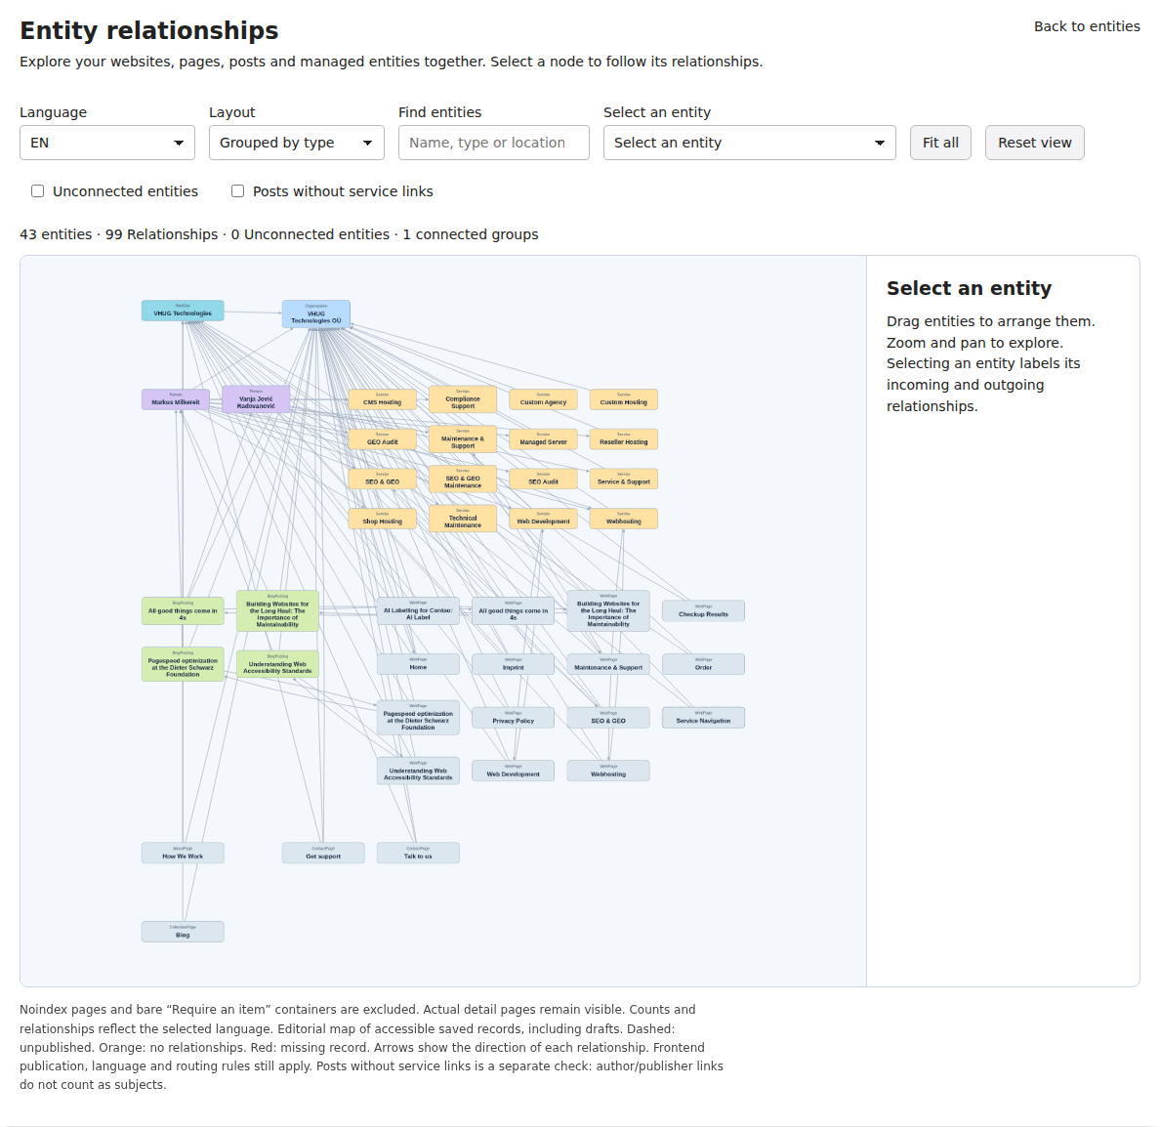Select green Understanding Web Accessibility Standards post
The width and height of the screenshot is (1160, 1127).
click(x=277, y=664)
